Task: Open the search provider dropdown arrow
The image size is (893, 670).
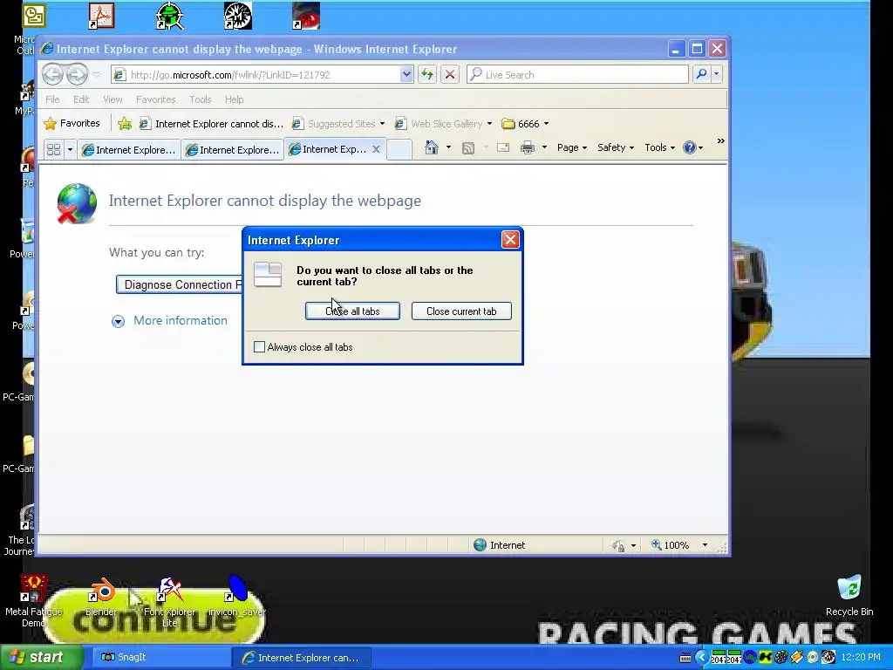Action: click(x=717, y=74)
